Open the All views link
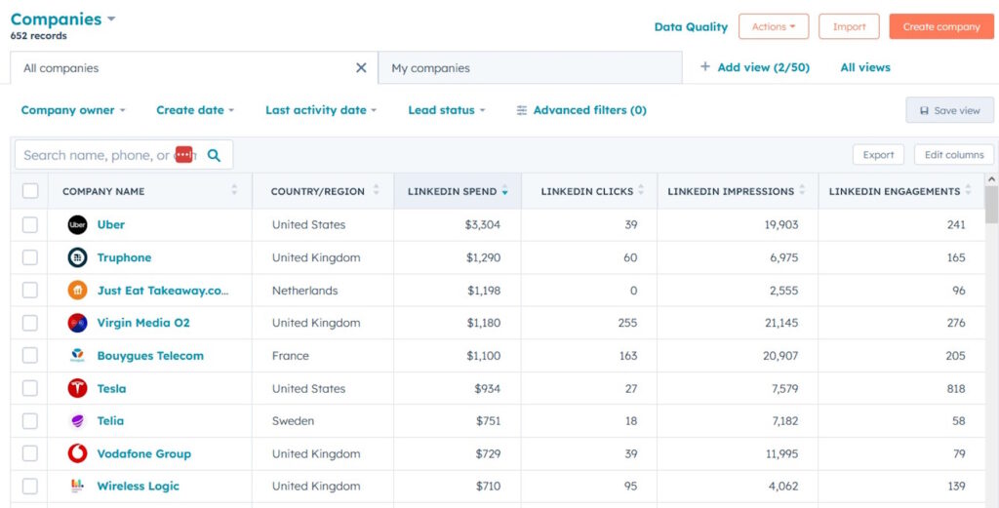999x508 pixels. click(865, 67)
